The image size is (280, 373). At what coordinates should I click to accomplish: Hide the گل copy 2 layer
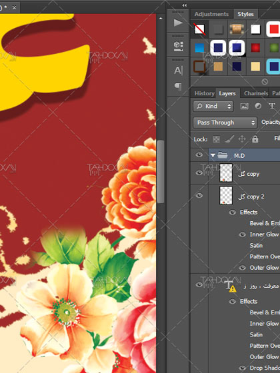pos(199,195)
